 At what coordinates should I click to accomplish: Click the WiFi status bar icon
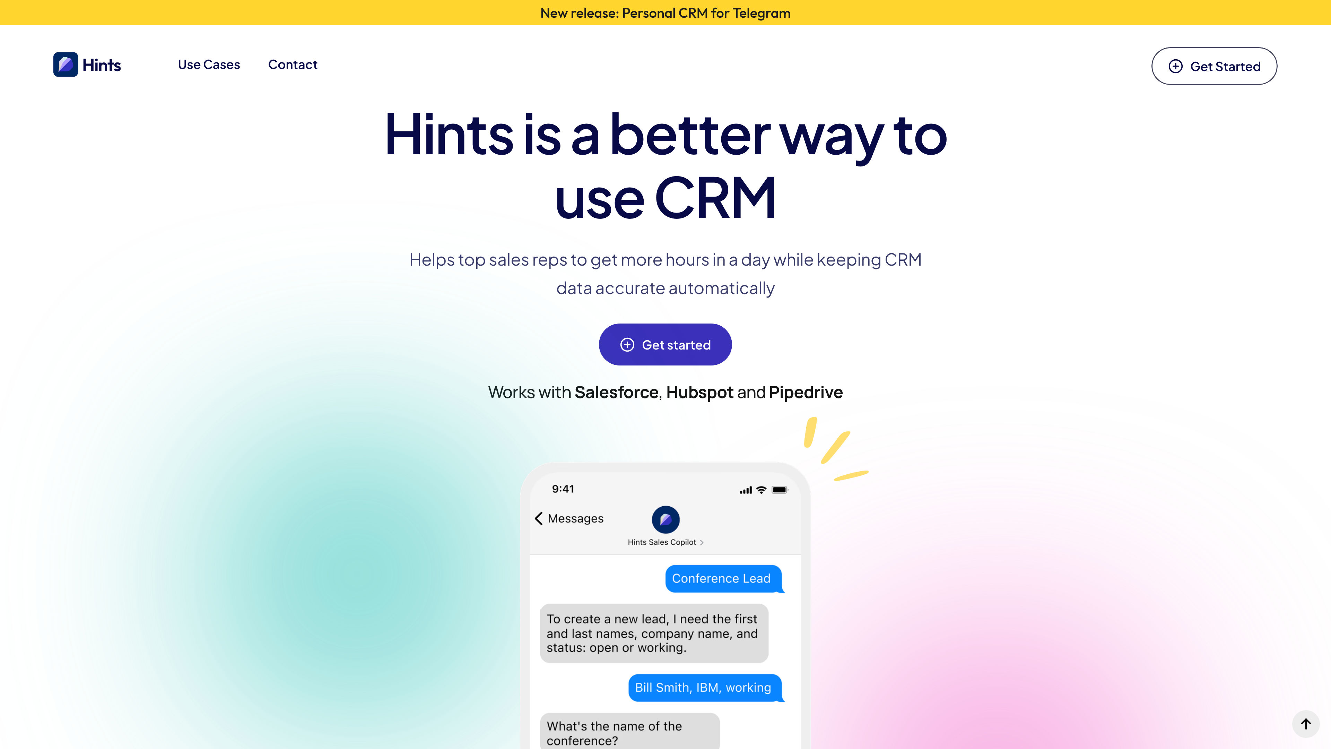click(x=762, y=488)
